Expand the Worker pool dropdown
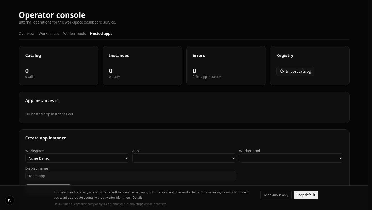The height and width of the screenshot is (210, 372). tap(291, 158)
